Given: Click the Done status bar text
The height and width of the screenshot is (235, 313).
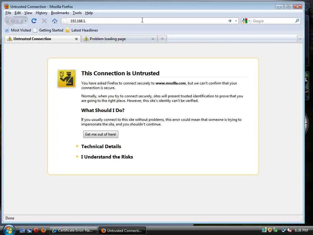Looking at the screenshot, I should click(10, 218).
